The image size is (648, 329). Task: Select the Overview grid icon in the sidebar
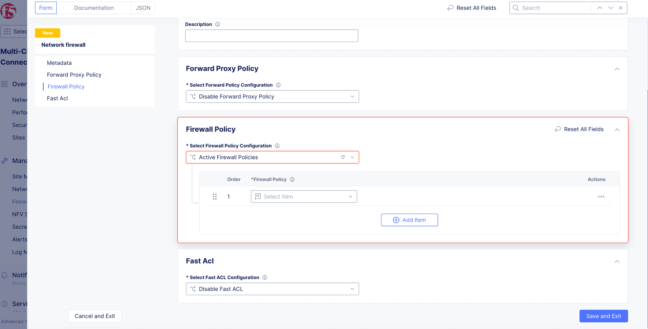pyautogui.click(x=4, y=84)
